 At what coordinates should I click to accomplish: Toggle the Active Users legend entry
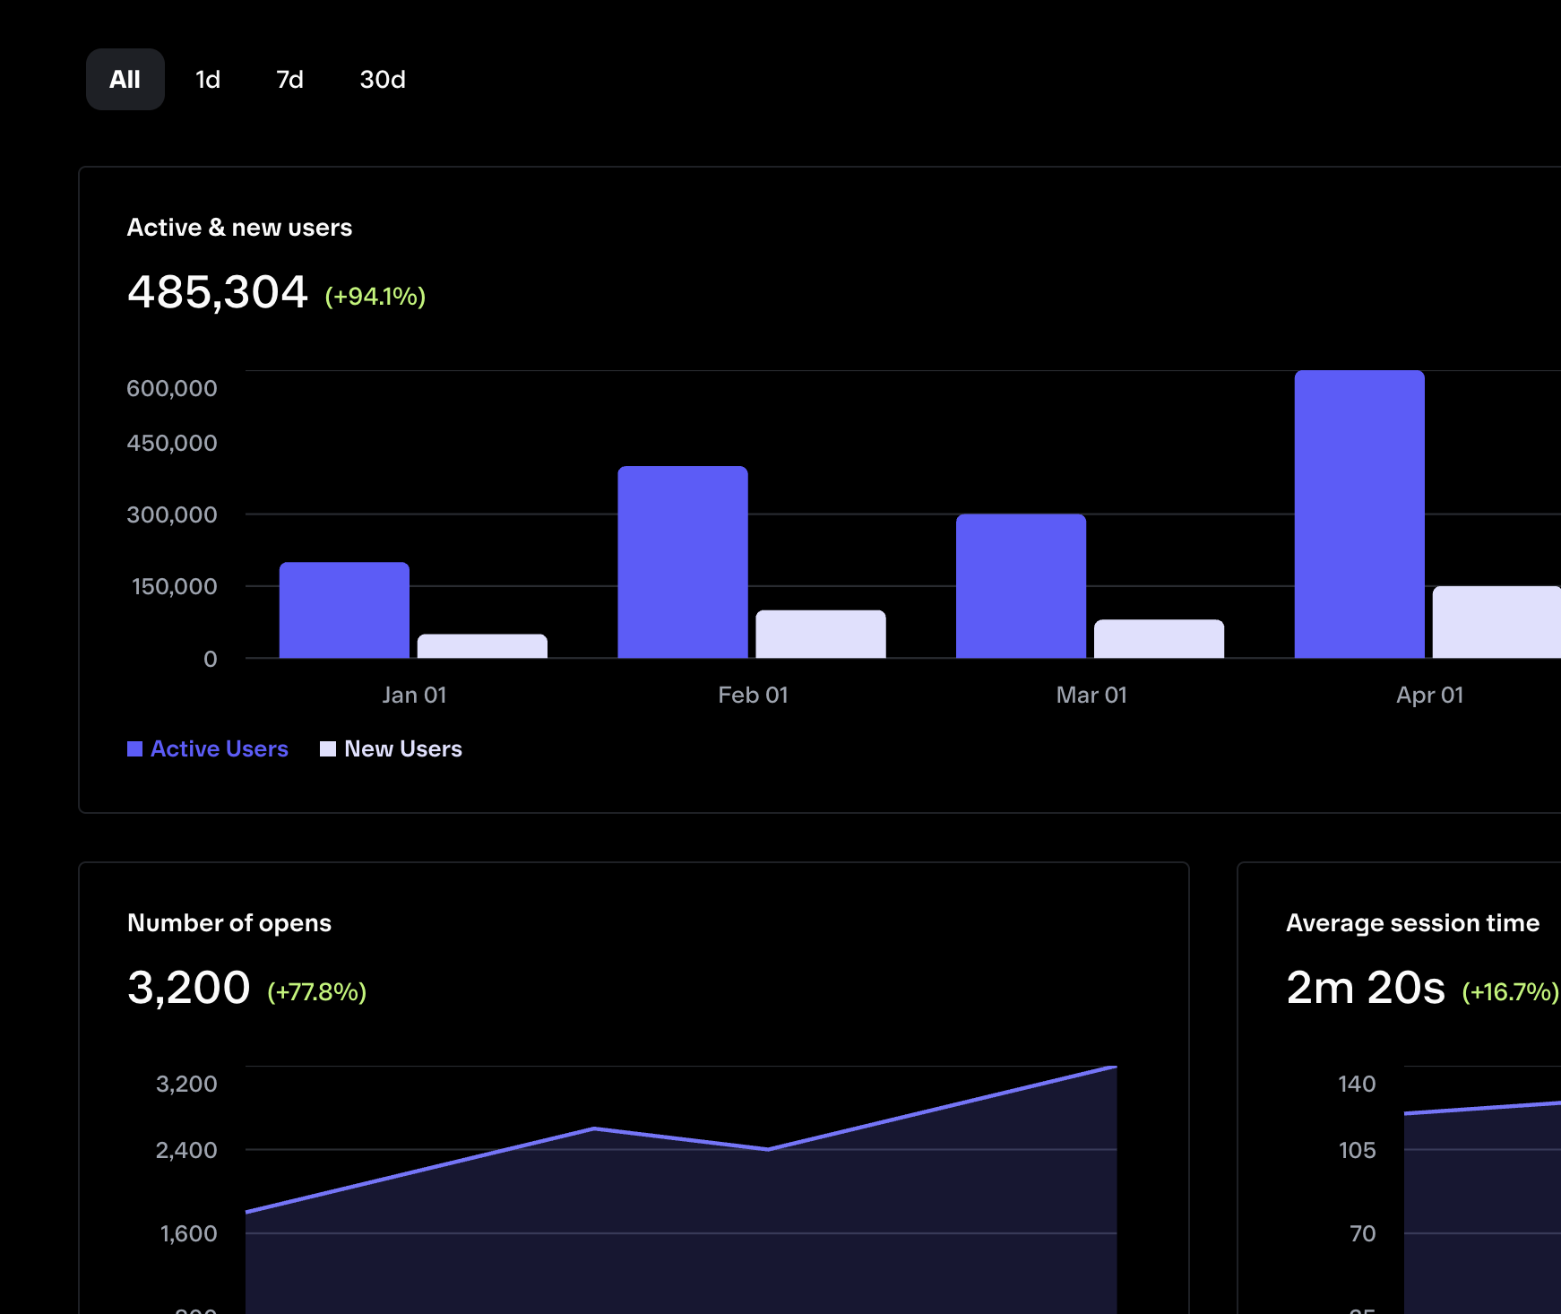click(x=220, y=748)
